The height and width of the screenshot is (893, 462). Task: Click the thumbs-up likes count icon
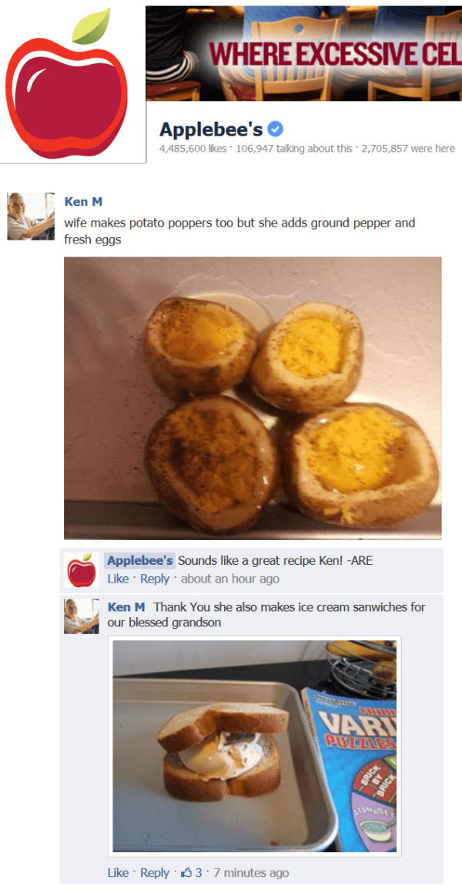tap(186, 872)
